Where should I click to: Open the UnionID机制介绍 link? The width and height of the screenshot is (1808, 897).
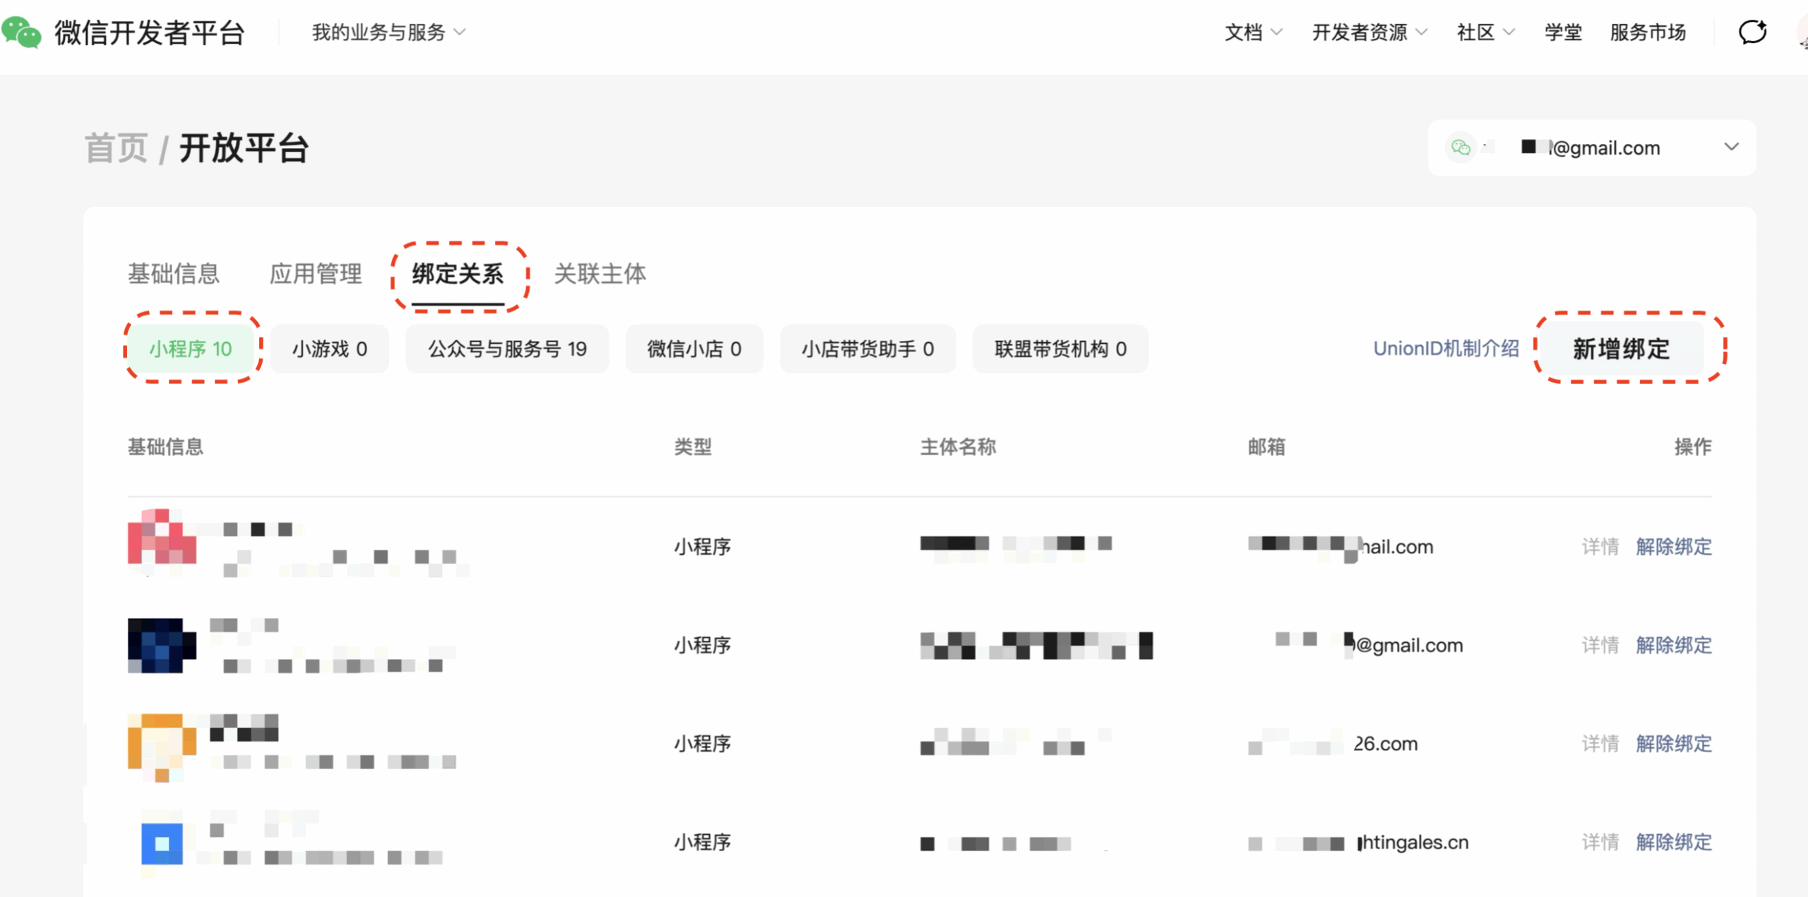pyautogui.click(x=1445, y=349)
